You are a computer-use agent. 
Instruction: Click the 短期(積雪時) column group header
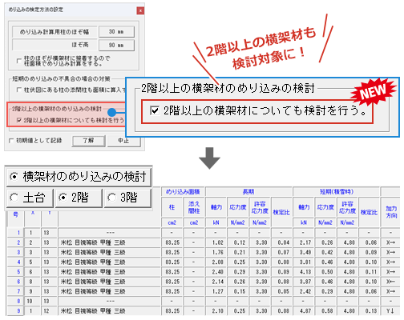(x=337, y=192)
